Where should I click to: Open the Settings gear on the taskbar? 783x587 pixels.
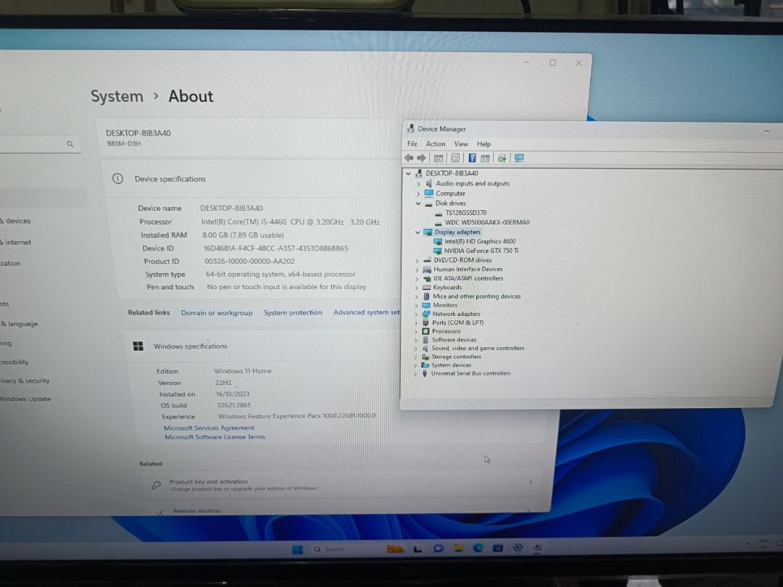[x=518, y=548]
